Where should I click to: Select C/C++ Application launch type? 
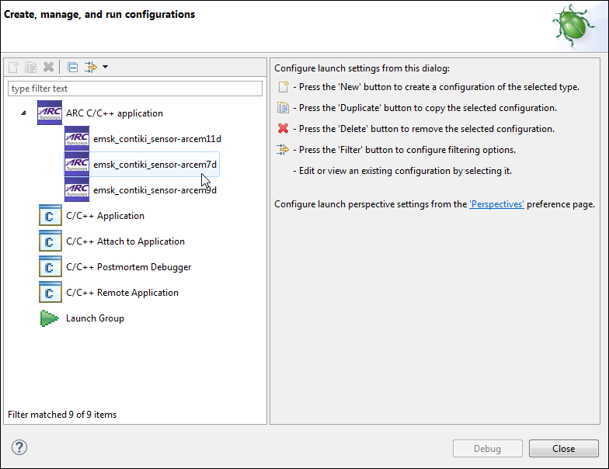click(106, 216)
